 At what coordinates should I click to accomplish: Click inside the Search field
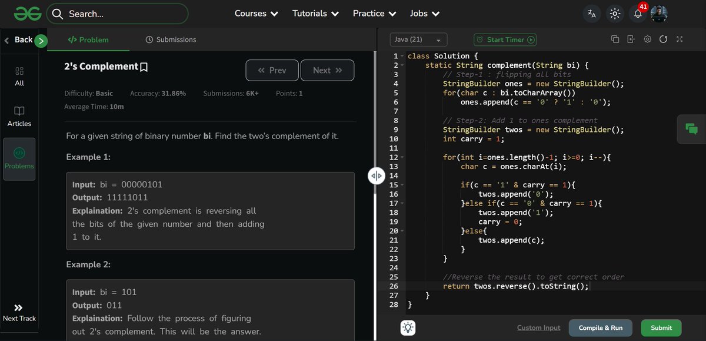118,13
